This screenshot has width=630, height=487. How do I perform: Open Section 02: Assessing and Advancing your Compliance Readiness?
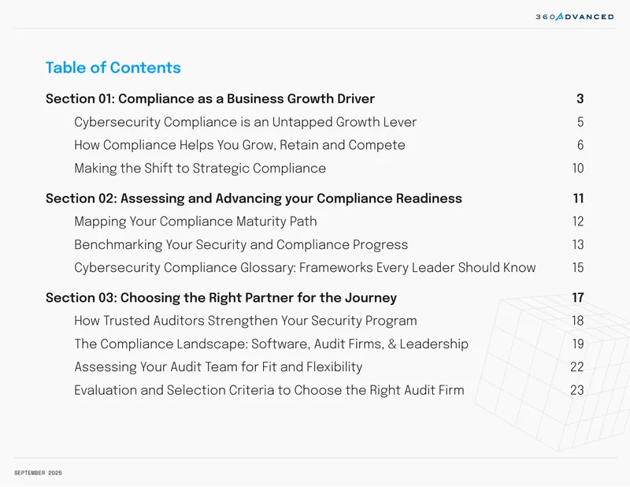(254, 199)
